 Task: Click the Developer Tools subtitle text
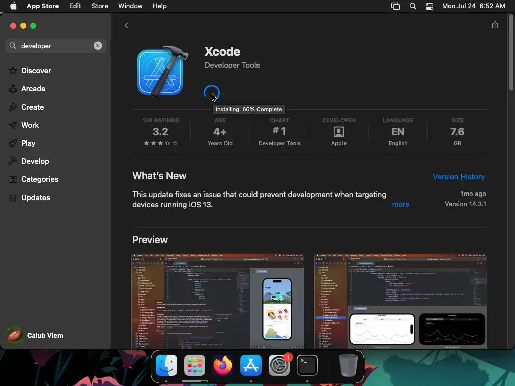pos(232,65)
